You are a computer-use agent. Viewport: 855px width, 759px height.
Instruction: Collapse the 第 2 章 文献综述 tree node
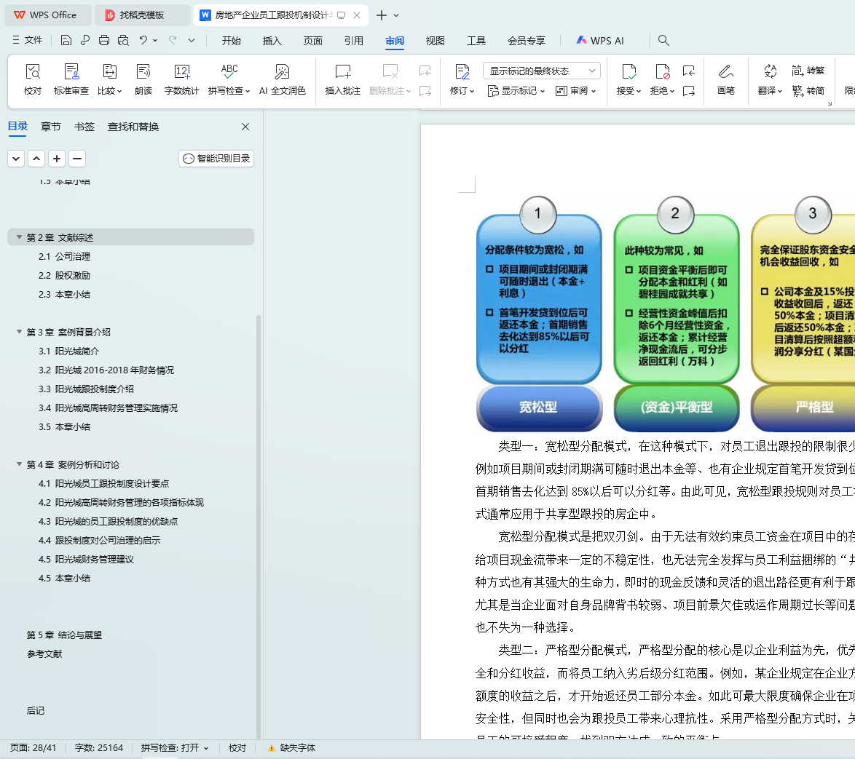[19, 237]
